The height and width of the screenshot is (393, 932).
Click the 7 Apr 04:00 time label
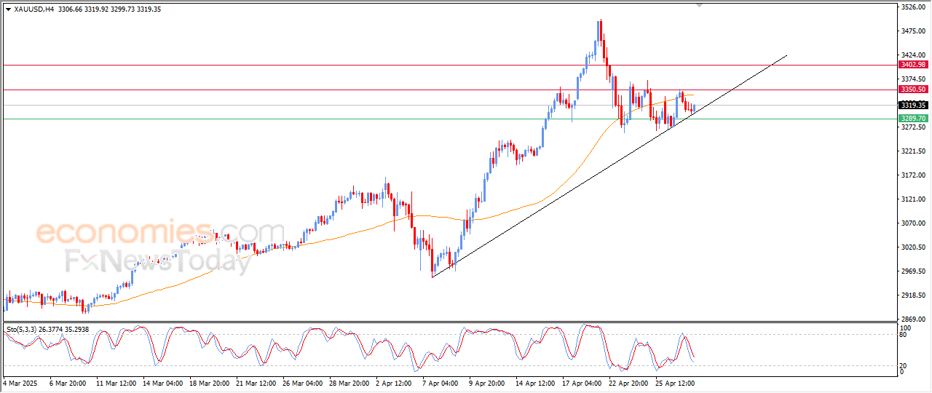coord(440,383)
